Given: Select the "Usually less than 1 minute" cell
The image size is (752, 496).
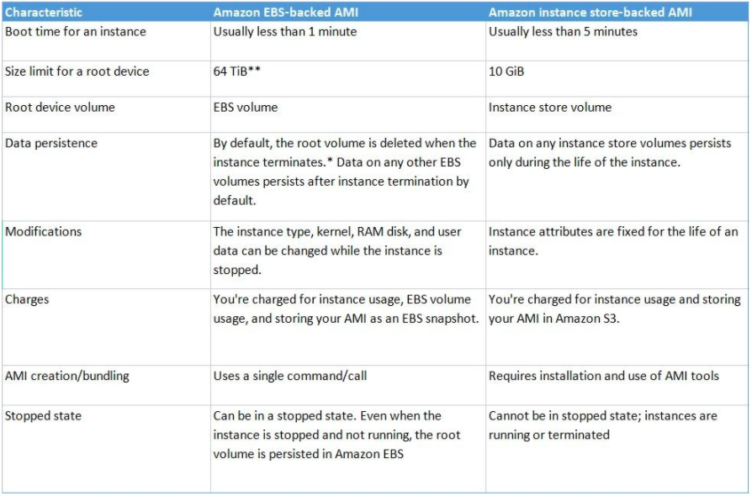Looking at the screenshot, I should point(285,32).
